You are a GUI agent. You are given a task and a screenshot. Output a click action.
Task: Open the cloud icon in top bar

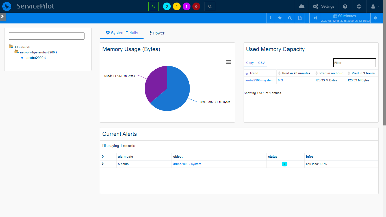(x=302, y=6)
